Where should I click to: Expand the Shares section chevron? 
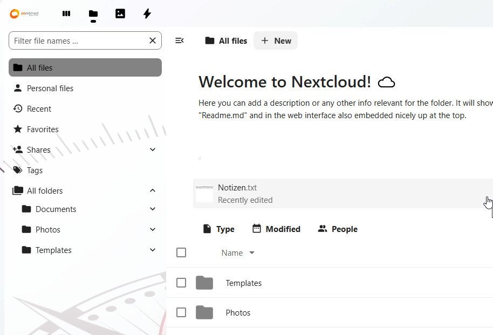(153, 149)
